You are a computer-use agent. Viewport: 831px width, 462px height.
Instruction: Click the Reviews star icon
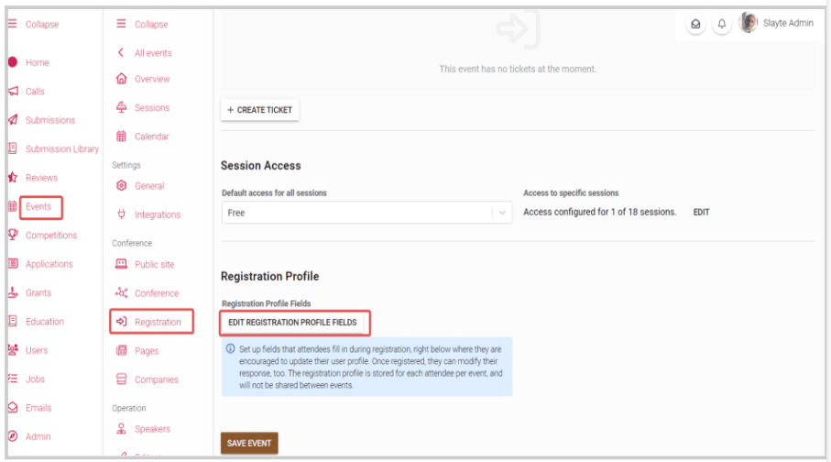pos(13,177)
